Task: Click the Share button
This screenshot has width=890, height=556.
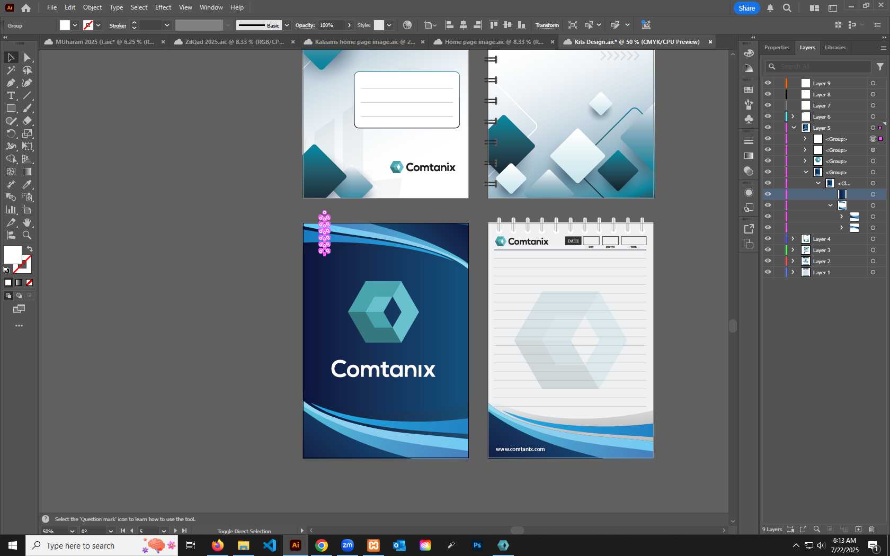Action: pyautogui.click(x=746, y=8)
